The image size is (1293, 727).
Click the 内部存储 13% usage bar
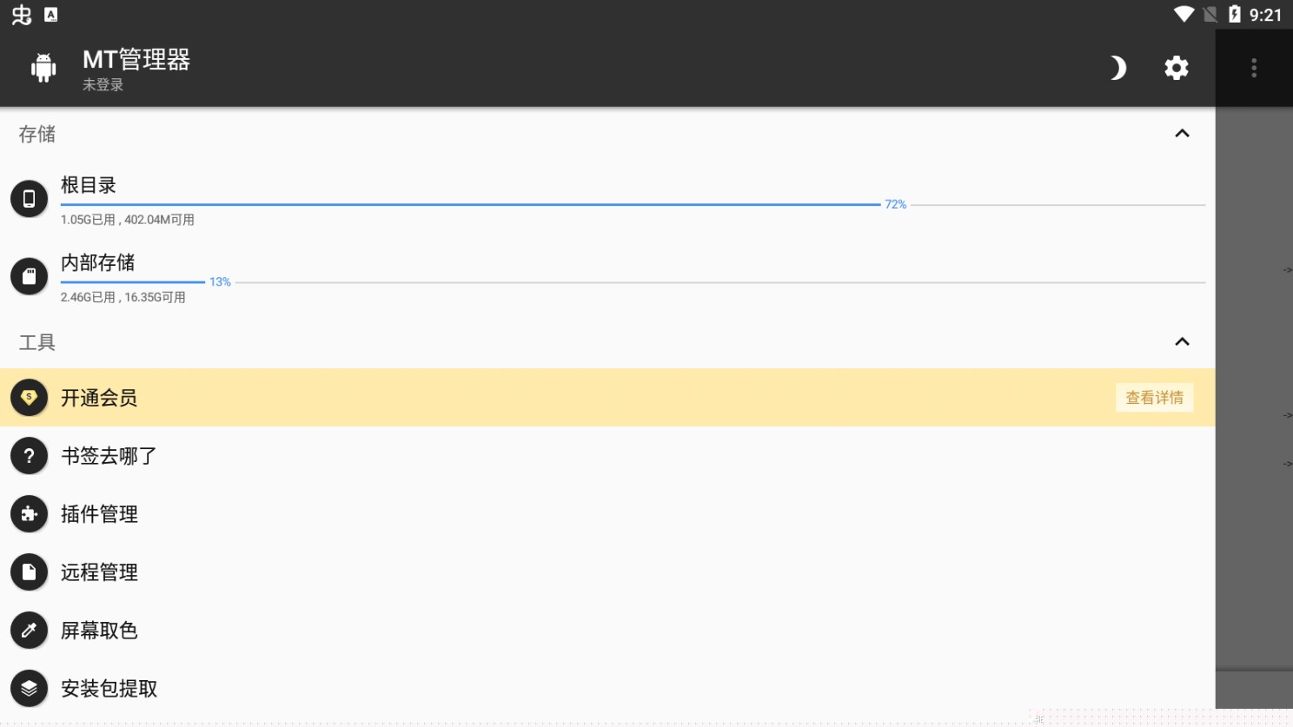[x=132, y=282]
